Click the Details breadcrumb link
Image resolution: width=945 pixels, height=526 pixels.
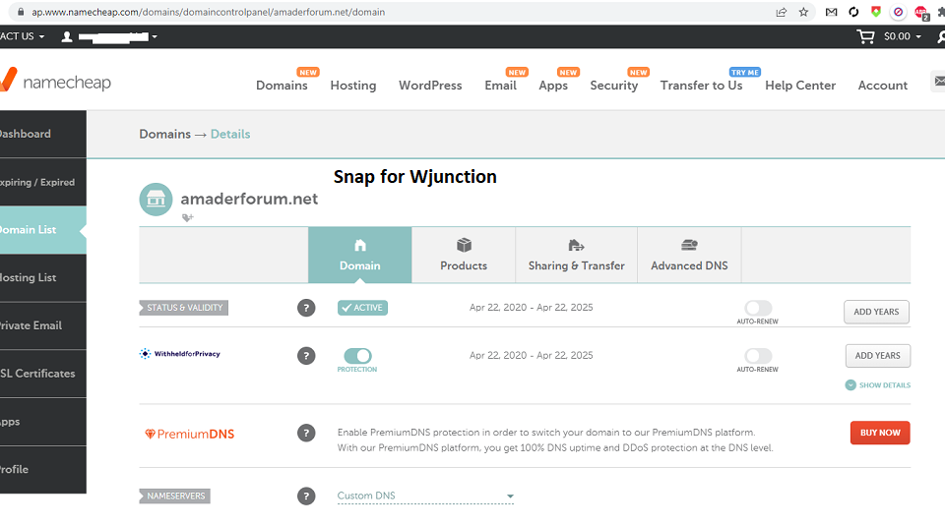(230, 135)
